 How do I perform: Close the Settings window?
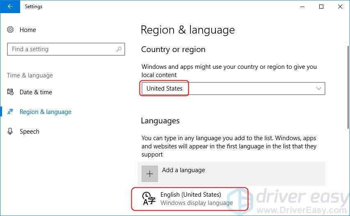click(x=340, y=7)
